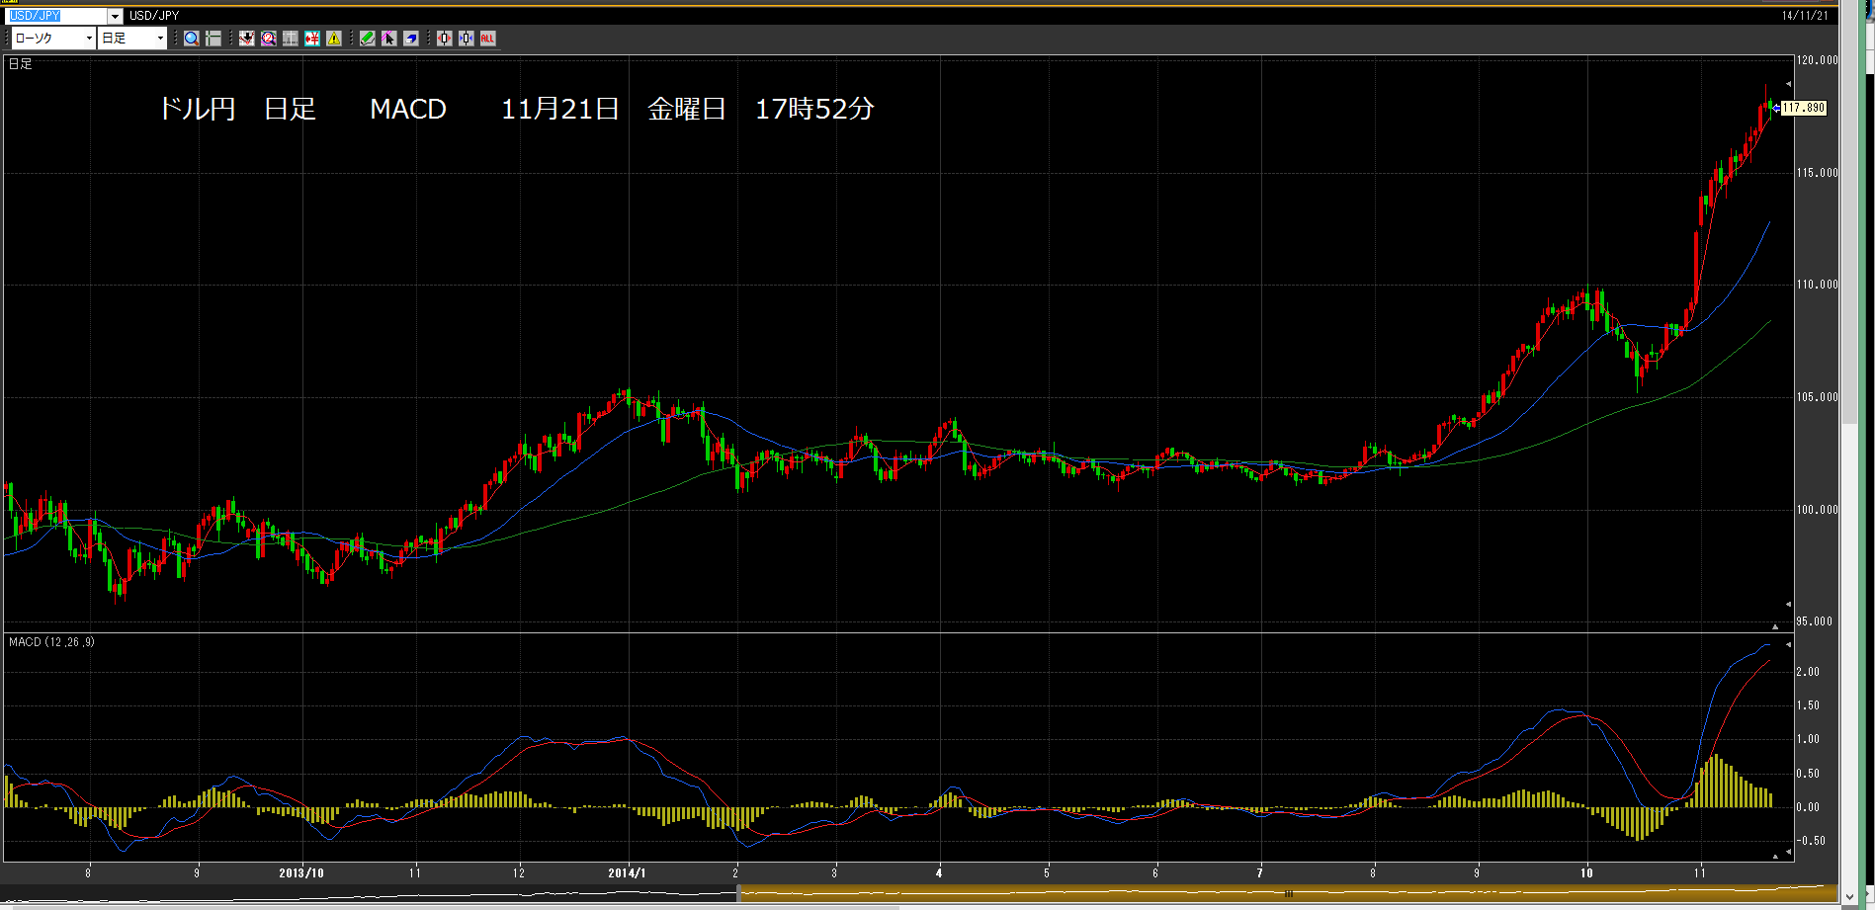The image size is (1875, 910).
Task: Open the USD/JPY symbol dropdown arrow
Action: [x=115, y=16]
